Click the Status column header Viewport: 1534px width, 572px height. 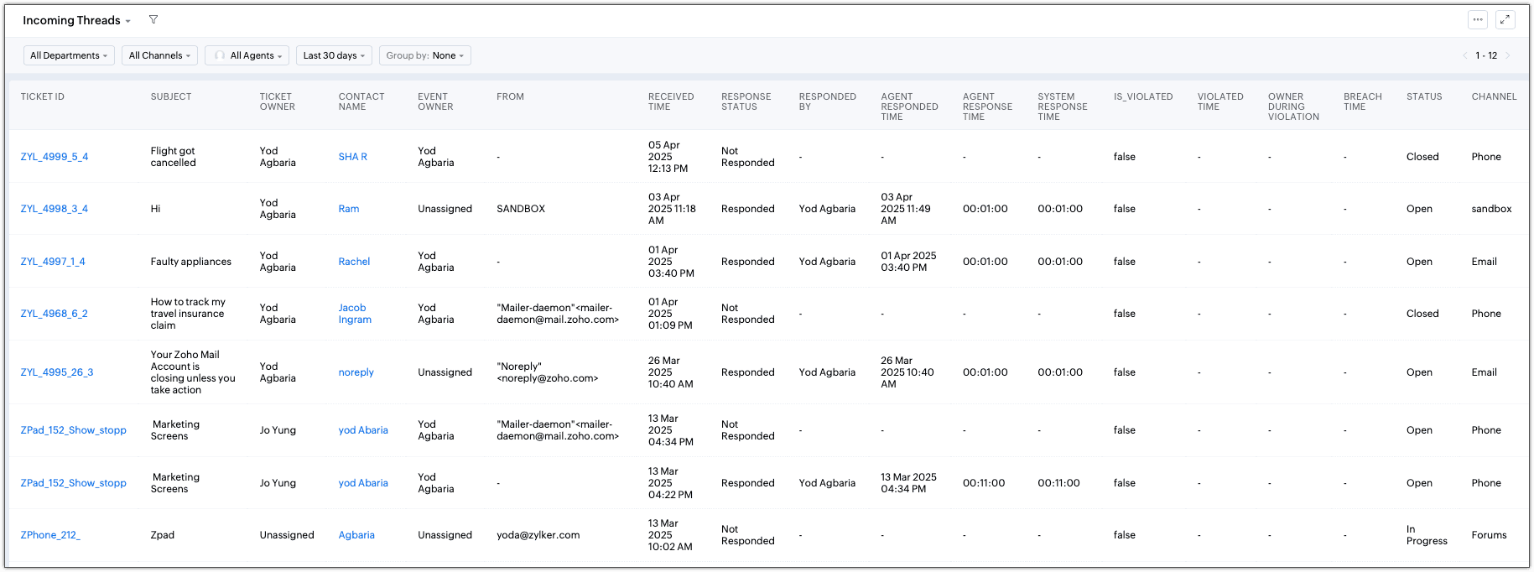1424,96
